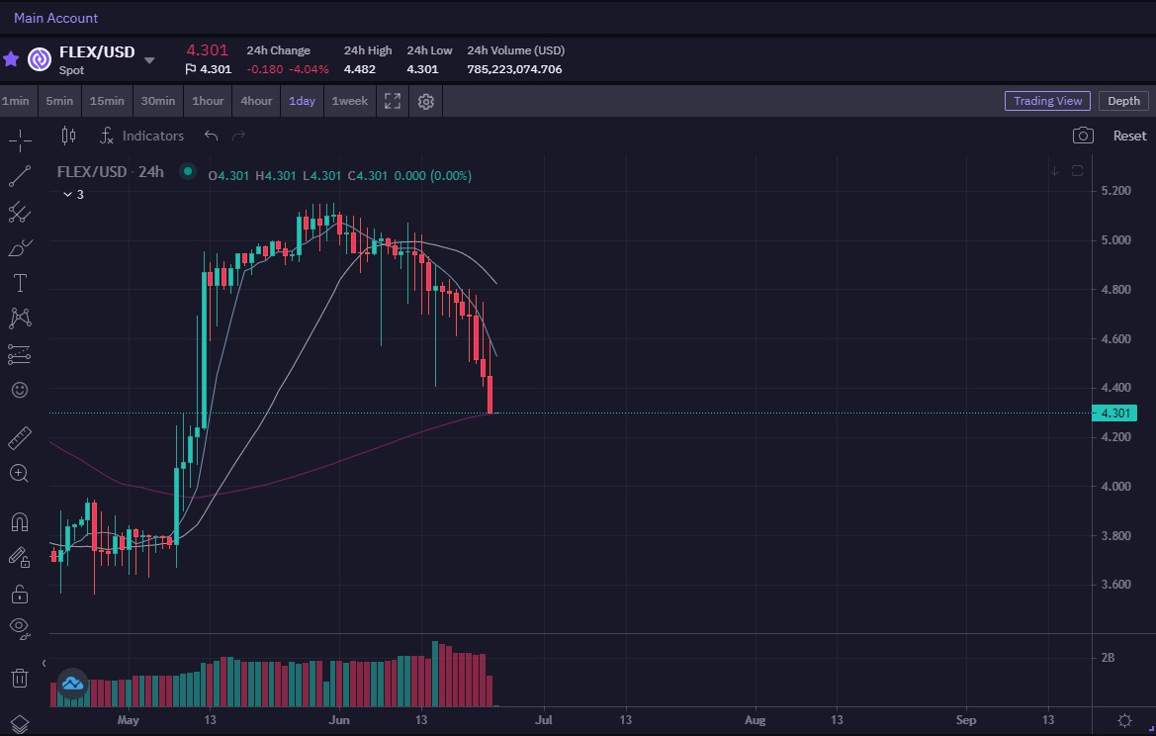Image resolution: width=1156 pixels, height=736 pixels.
Task: Select the ruler measure tool
Action: [20, 438]
